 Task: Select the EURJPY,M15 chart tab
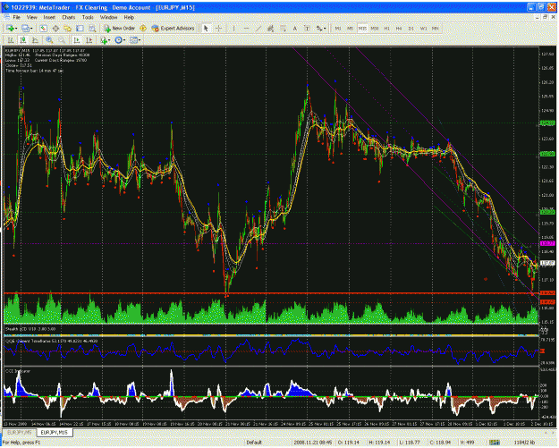pyautogui.click(x=55, y=432)
